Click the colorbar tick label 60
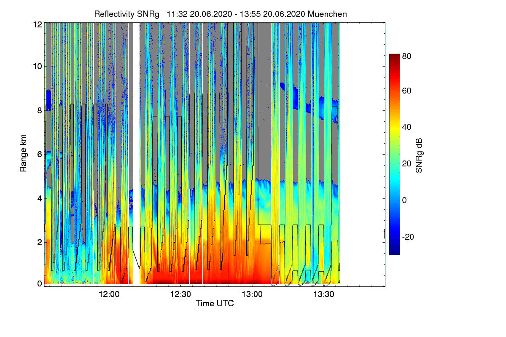506x337 pixels. (x=406, y=91)
